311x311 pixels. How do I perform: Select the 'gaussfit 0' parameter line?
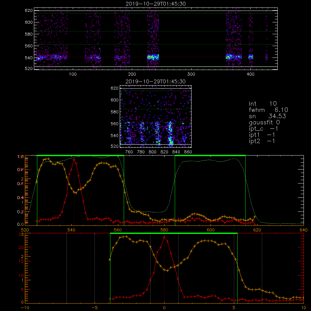(x=264, y=122)
